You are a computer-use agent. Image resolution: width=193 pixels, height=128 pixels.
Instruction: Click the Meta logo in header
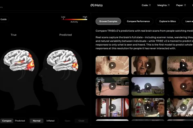tap(96, 5)
